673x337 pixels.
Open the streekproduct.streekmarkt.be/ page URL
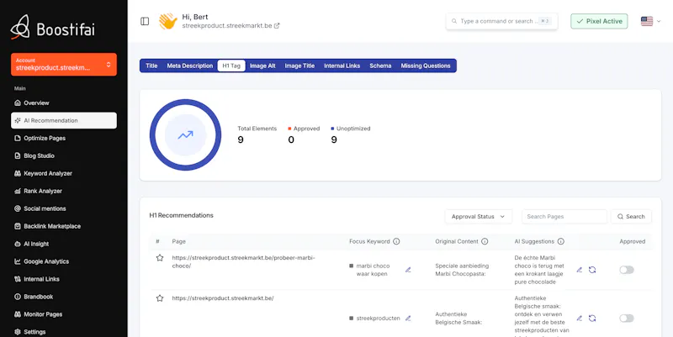tap(223, 298)
